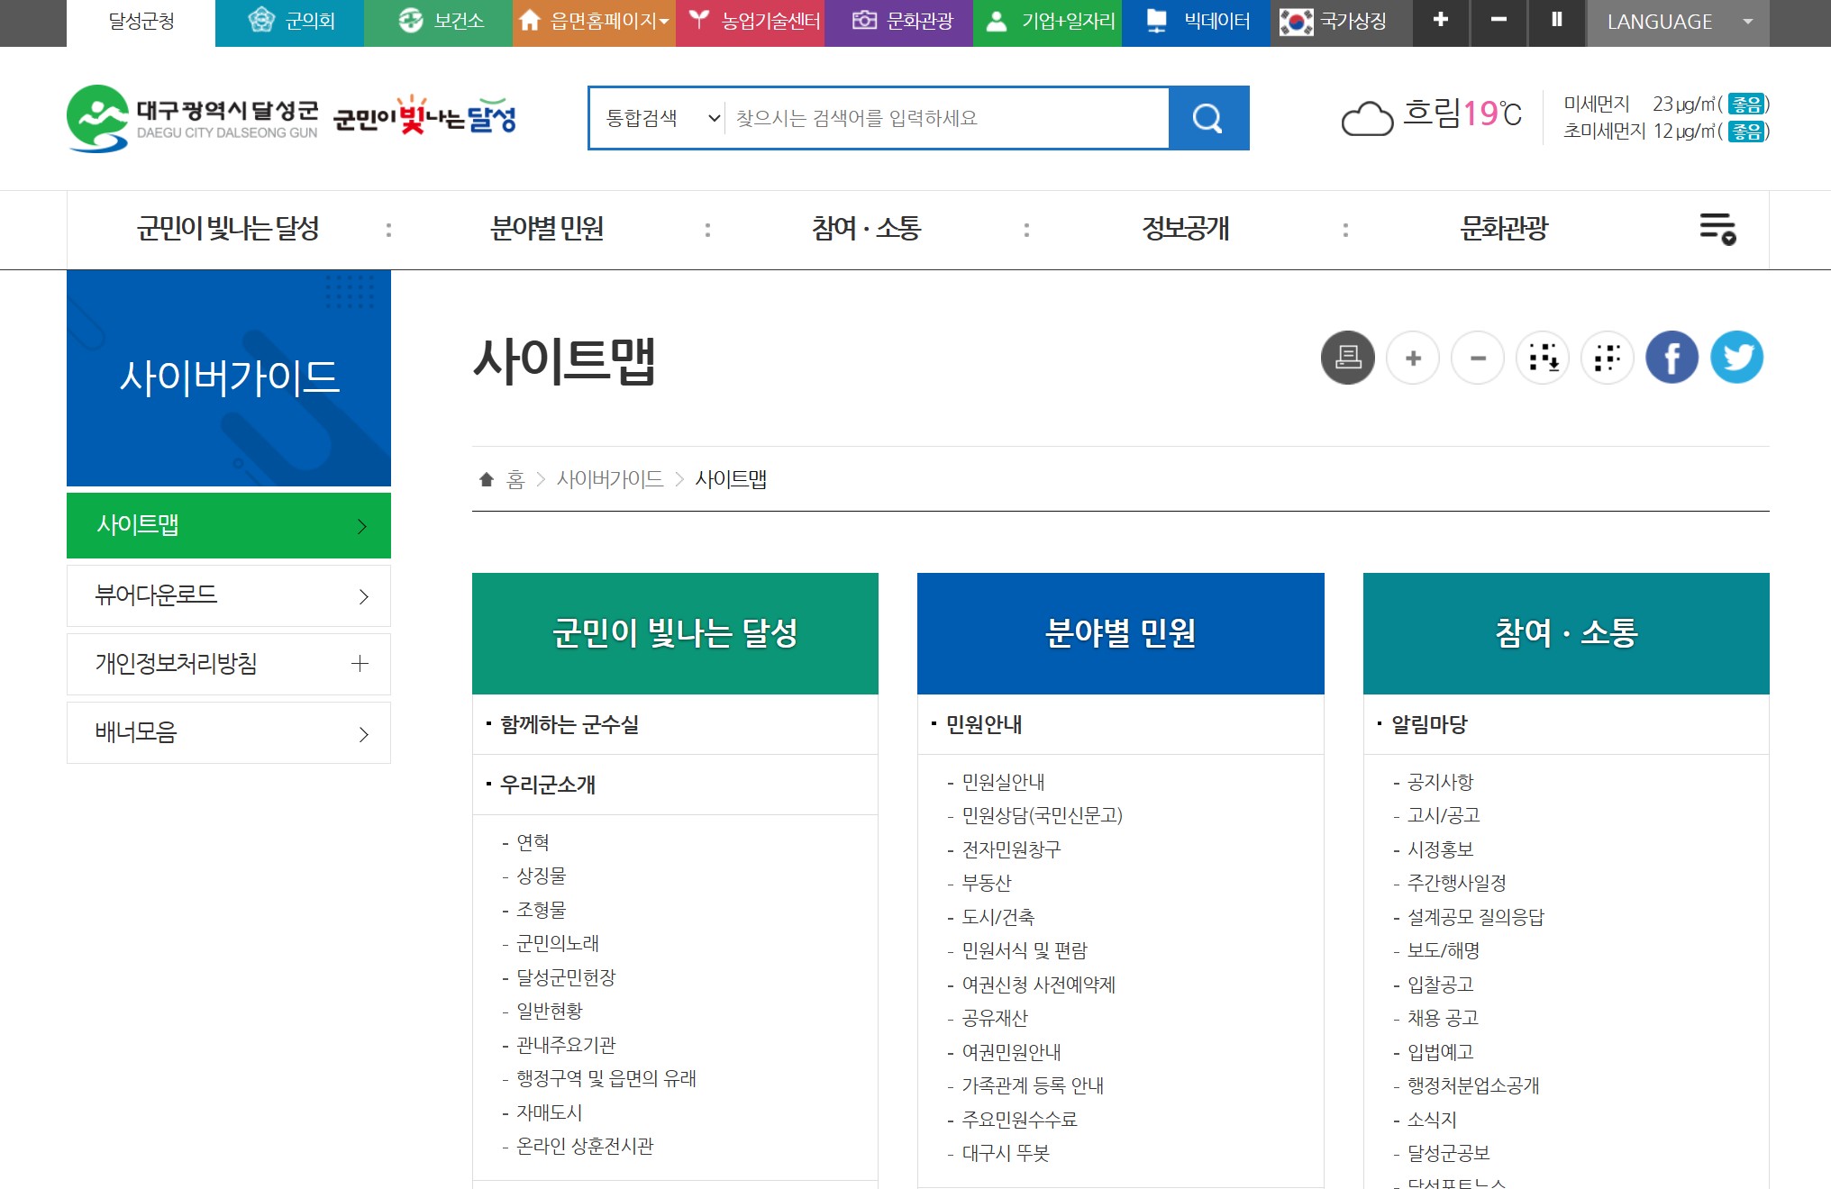
Task: Click the round zoom-out minus icon
Action: 1477,358
